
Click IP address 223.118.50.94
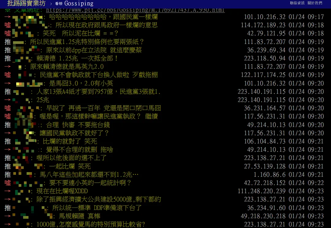[265, 58]
